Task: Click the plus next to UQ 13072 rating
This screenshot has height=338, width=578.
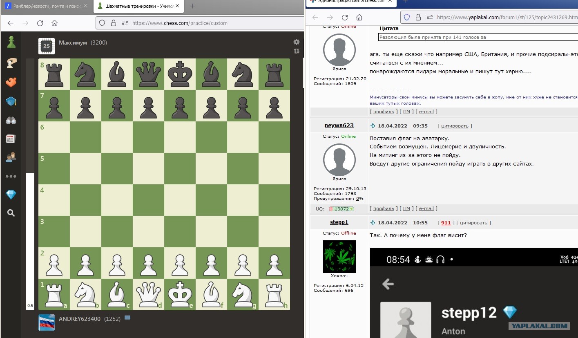Action: click(x=351, y=209)
